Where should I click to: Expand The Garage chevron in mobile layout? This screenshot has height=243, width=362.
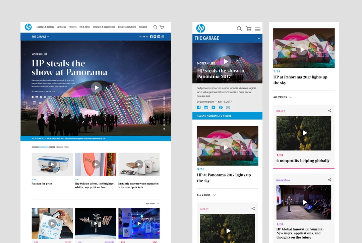259,38
